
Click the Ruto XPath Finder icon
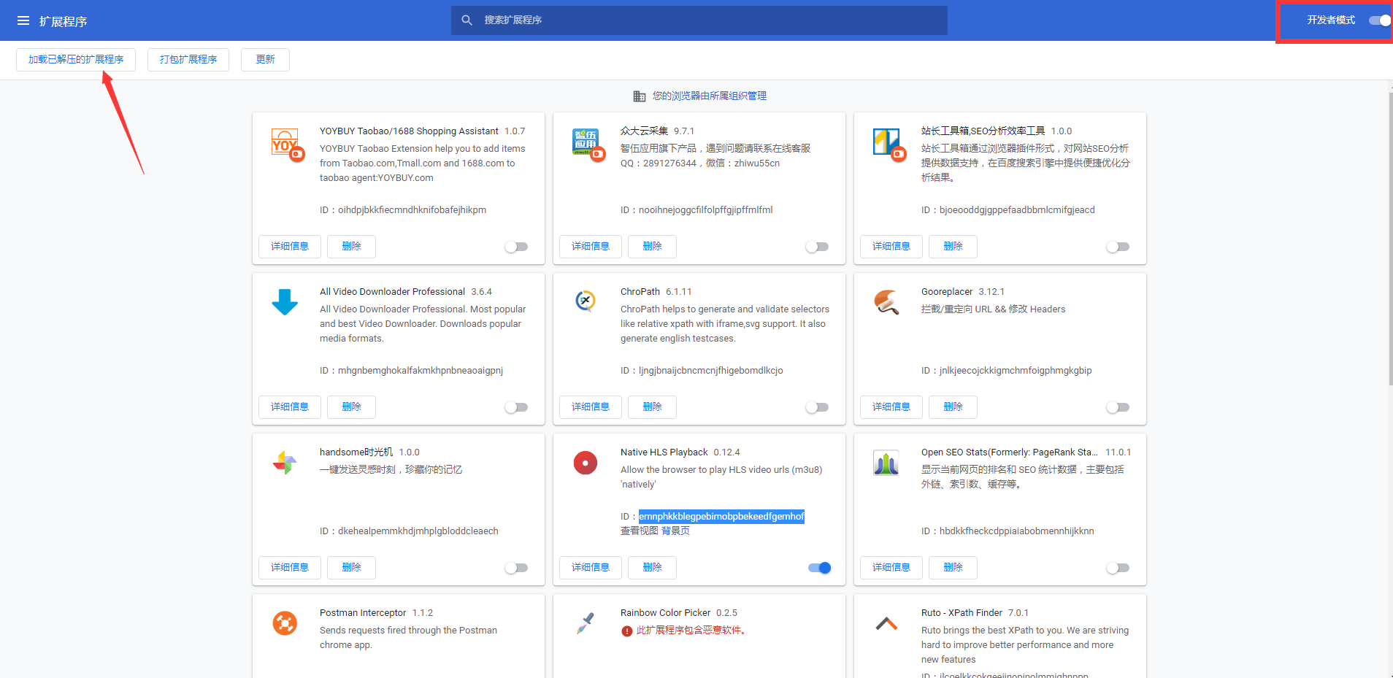point(886,623)
